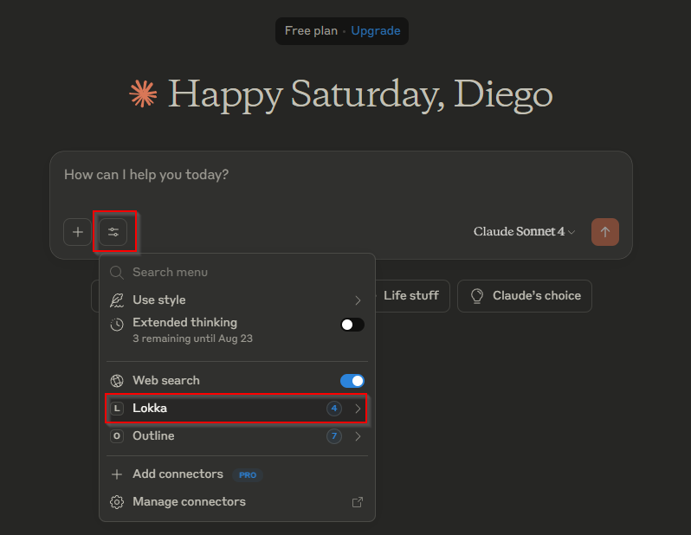691x535 pixels.
Task: Open the Claude Sonnet 4 model dropdown
Action: 524,232
